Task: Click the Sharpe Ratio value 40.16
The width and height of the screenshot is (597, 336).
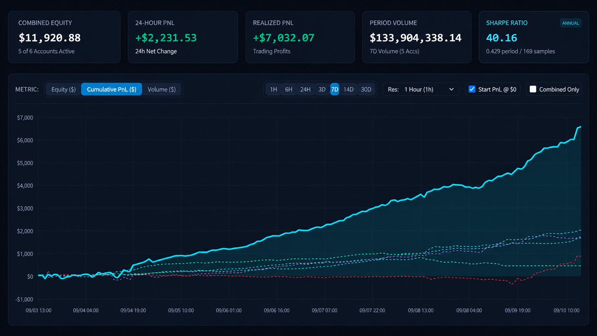Action: pyautogui.click(x=501, y=38)
